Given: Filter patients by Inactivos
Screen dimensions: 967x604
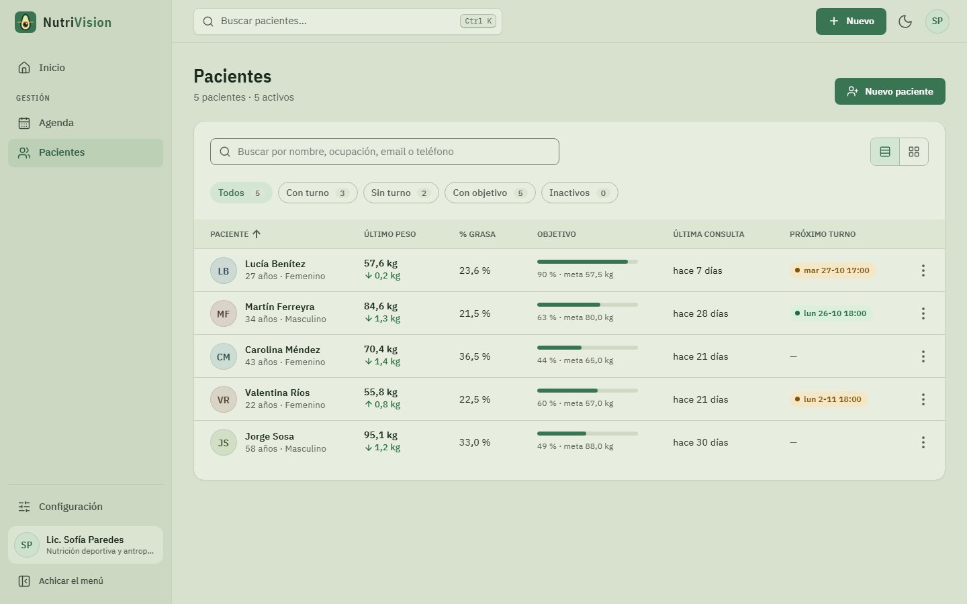Looking at the screenshot, I should [580, 193].
